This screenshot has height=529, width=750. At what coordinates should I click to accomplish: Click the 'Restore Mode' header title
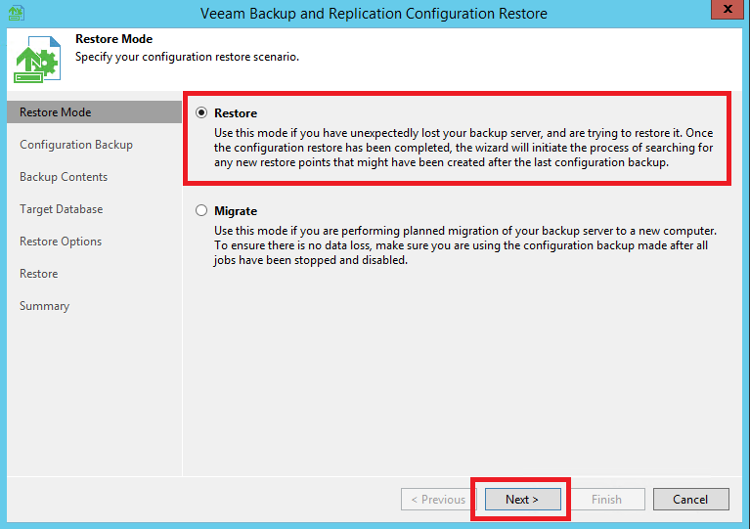click(113, 39)
